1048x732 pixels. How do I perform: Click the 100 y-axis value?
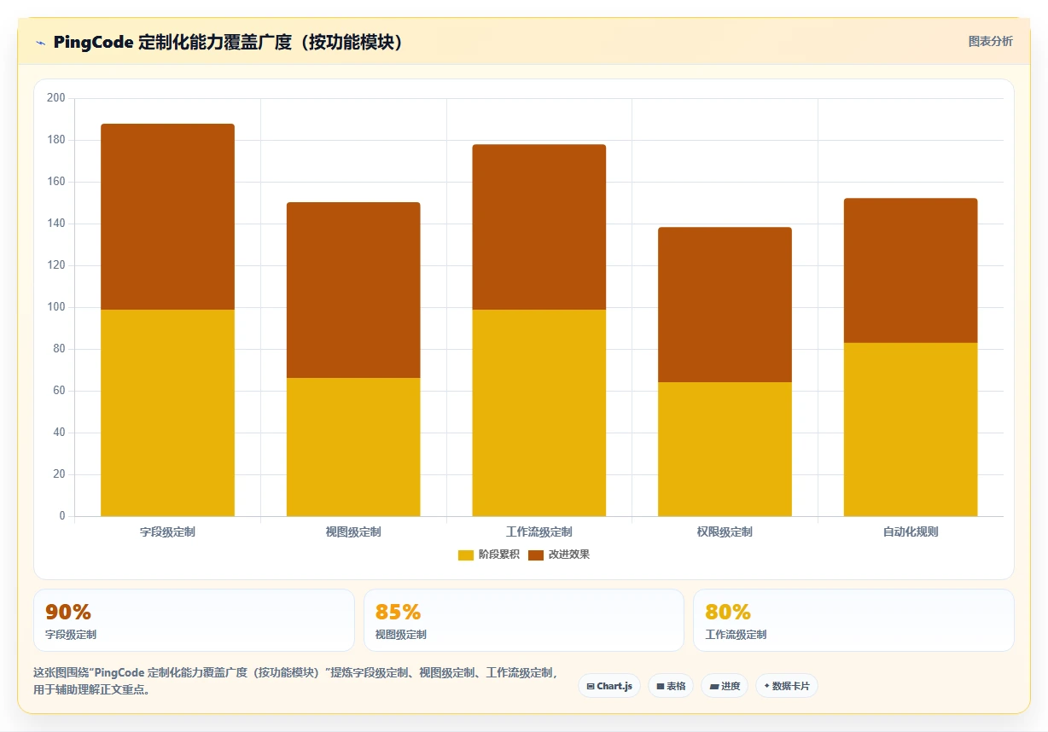[x=56, y=307]
